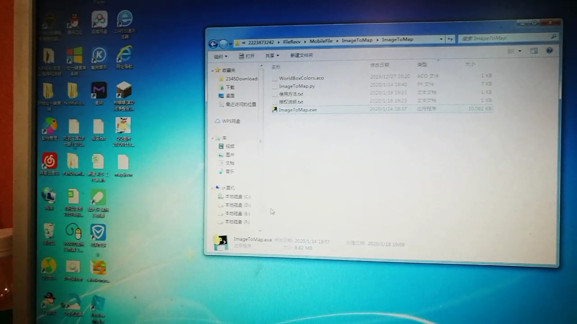Click the MobileFile breadcrumb segment

click(321, 41)
